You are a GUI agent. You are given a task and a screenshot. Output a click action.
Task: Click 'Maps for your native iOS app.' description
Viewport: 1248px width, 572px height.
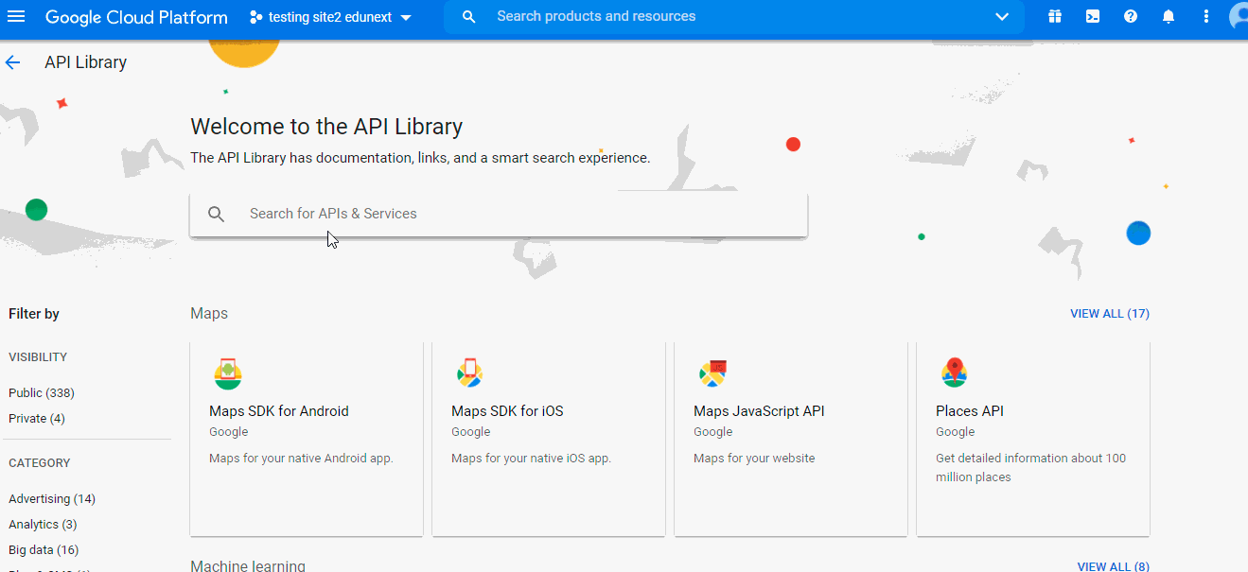pos(532,459)
